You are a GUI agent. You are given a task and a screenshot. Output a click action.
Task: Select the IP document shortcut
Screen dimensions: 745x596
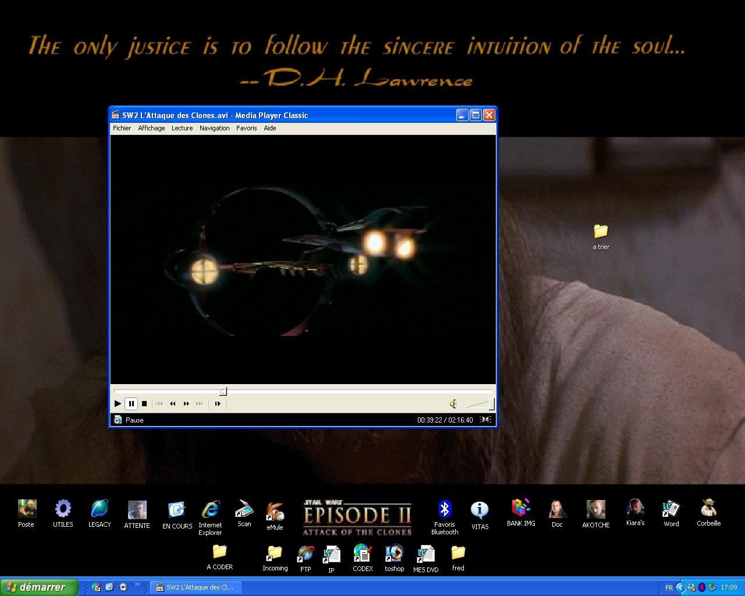331,559
